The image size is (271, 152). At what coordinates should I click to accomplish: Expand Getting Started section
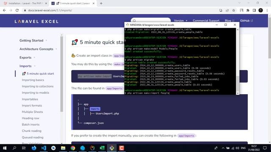point(33,41)
